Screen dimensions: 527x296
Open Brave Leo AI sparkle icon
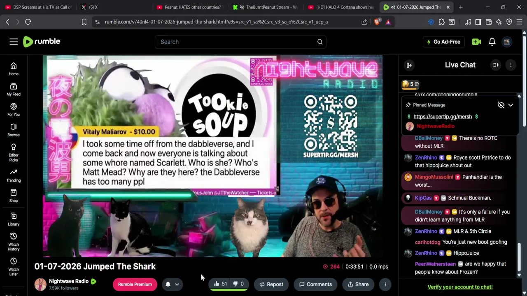[499, 22]
